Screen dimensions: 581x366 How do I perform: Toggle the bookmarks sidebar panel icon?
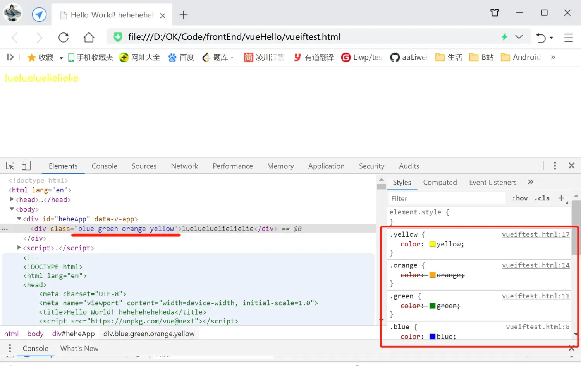[x=10, y=57]
